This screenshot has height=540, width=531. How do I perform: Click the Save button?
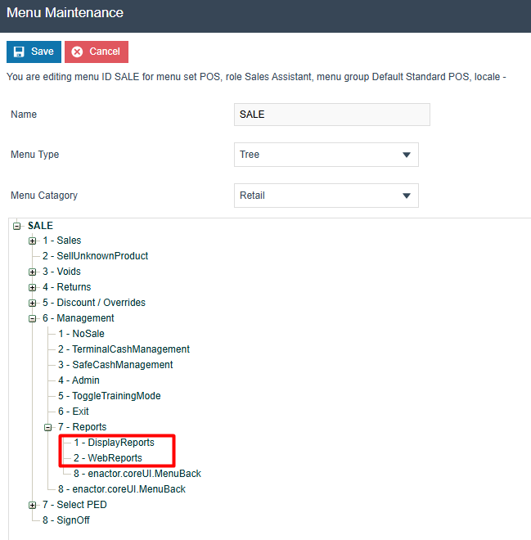pyautogui.click(x=34, y=52)
